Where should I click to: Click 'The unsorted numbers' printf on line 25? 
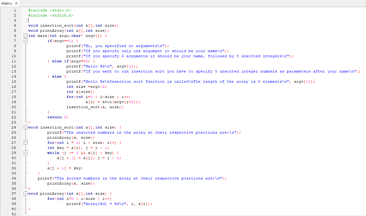pos(144,132)
